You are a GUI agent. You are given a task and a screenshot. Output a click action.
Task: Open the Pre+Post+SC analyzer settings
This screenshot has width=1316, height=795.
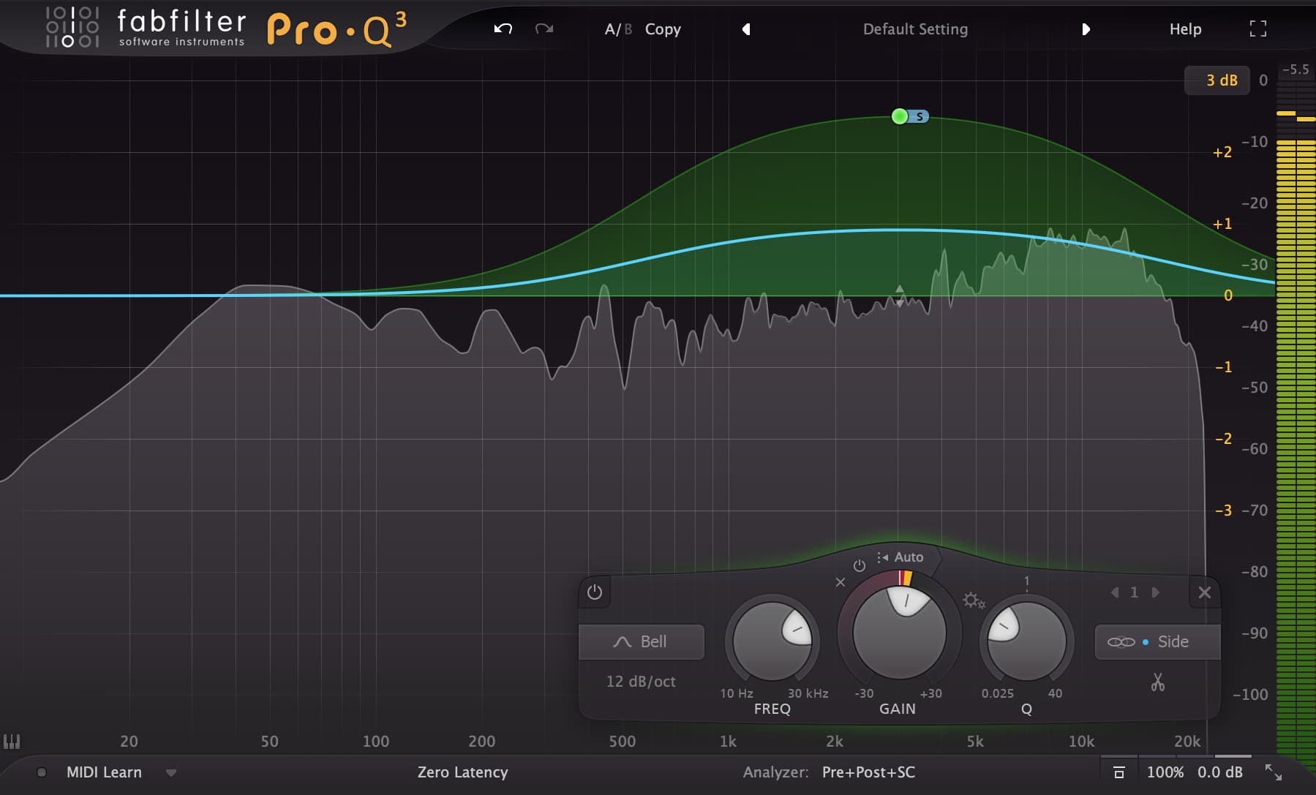coord(868,772)
